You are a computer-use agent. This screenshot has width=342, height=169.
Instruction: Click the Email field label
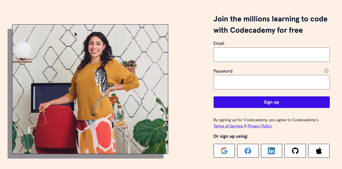[219, 43]
